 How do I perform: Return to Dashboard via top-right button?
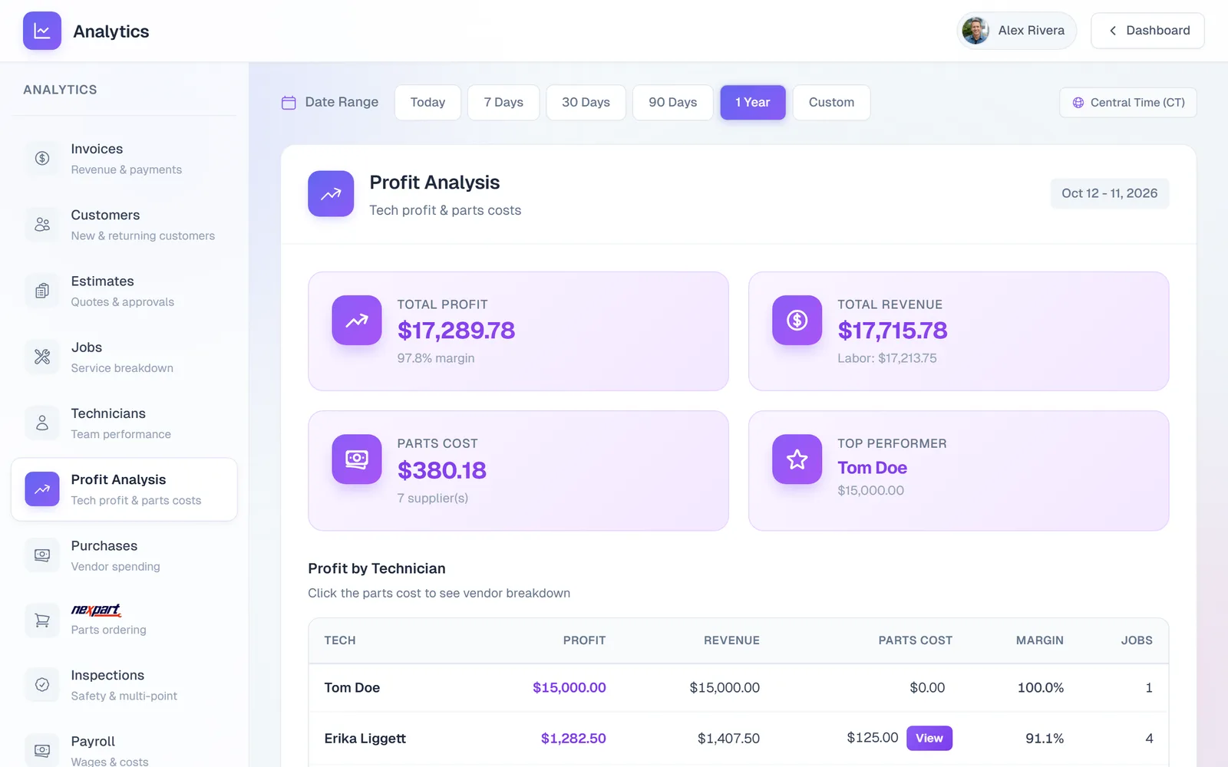coord(1147,31)
